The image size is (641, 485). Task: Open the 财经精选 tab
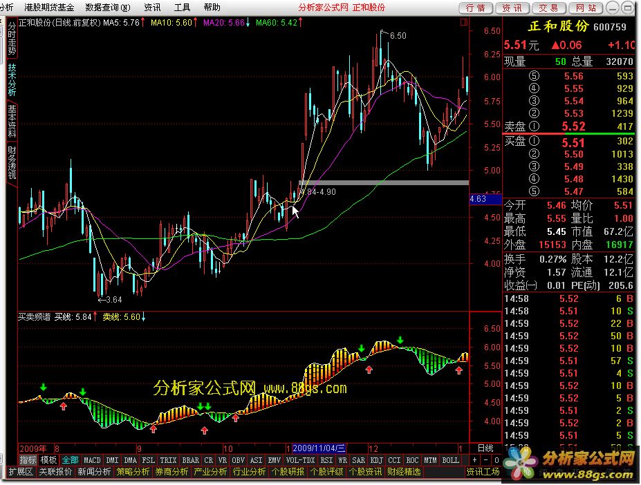[404, 472]
